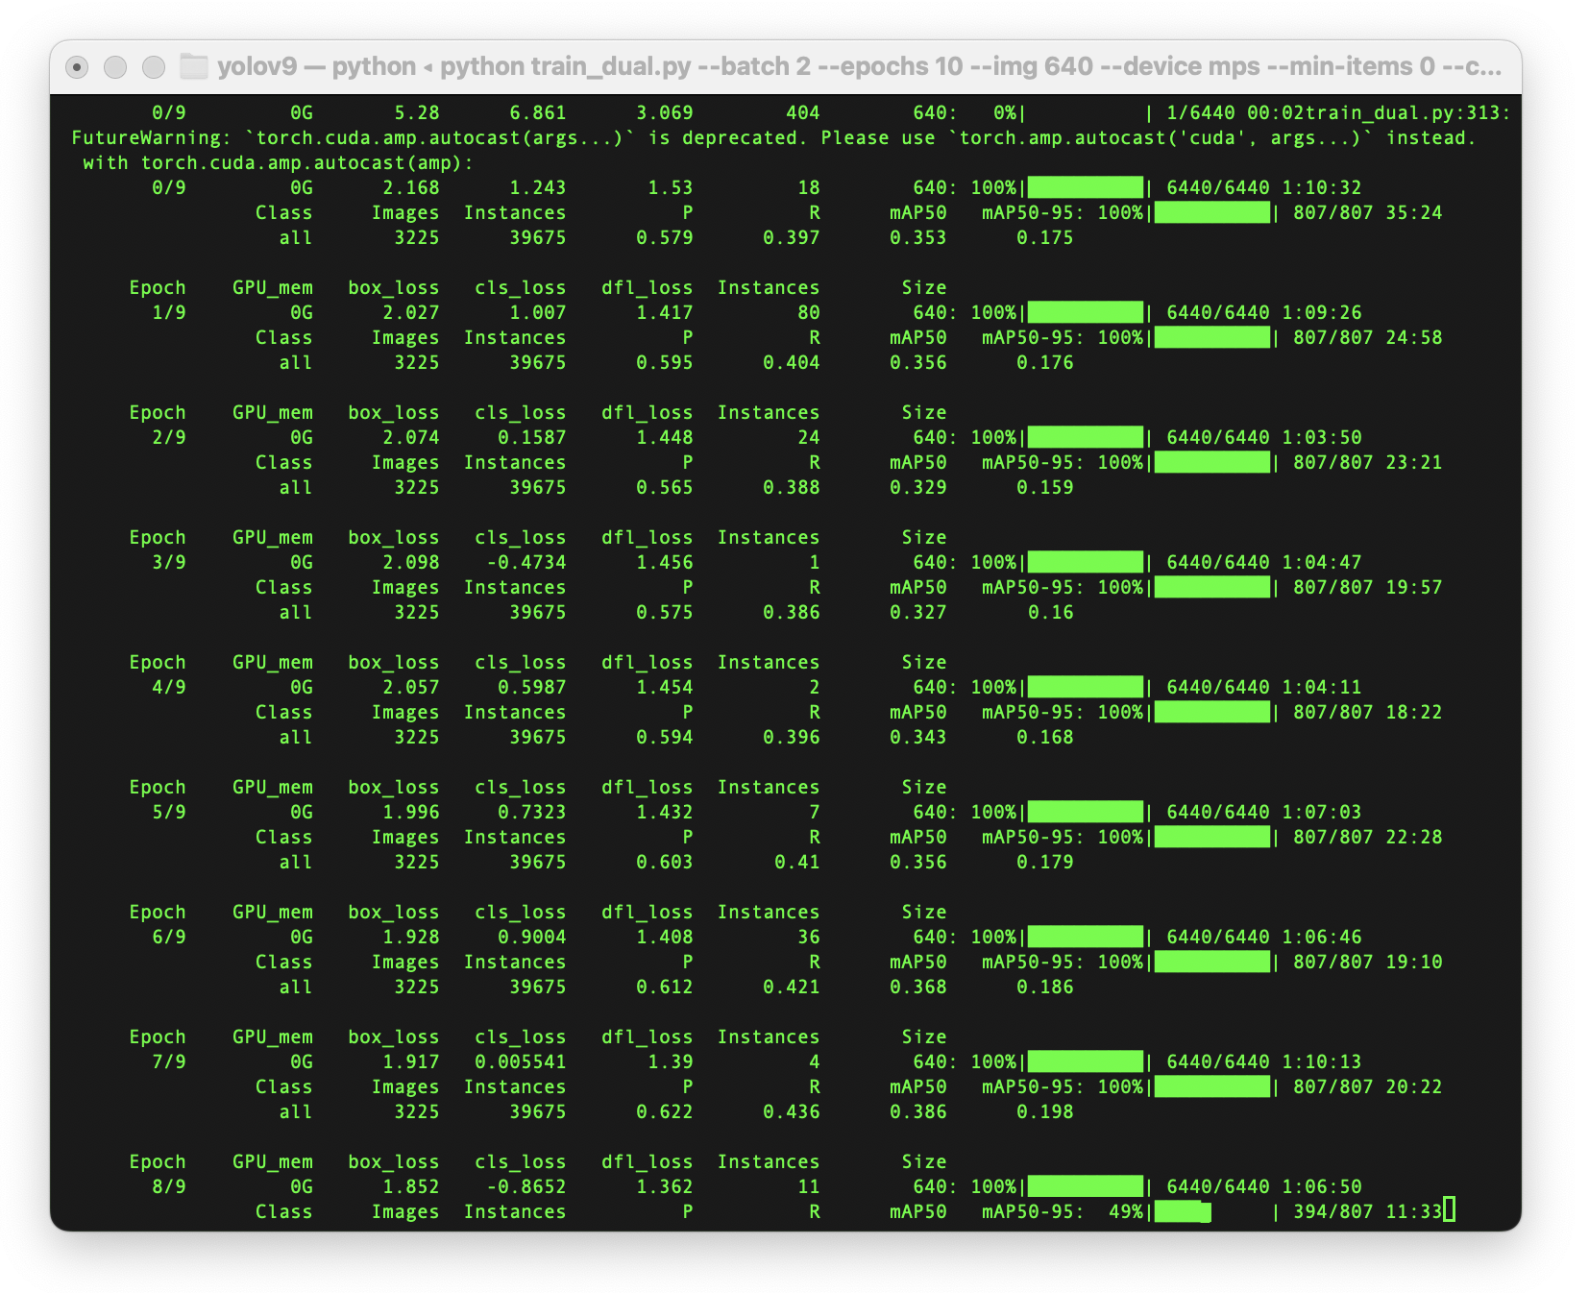Screen dimensions: 1589x1293
Task: Select the dfl_loss value 3.069
Action: (665, 112)
